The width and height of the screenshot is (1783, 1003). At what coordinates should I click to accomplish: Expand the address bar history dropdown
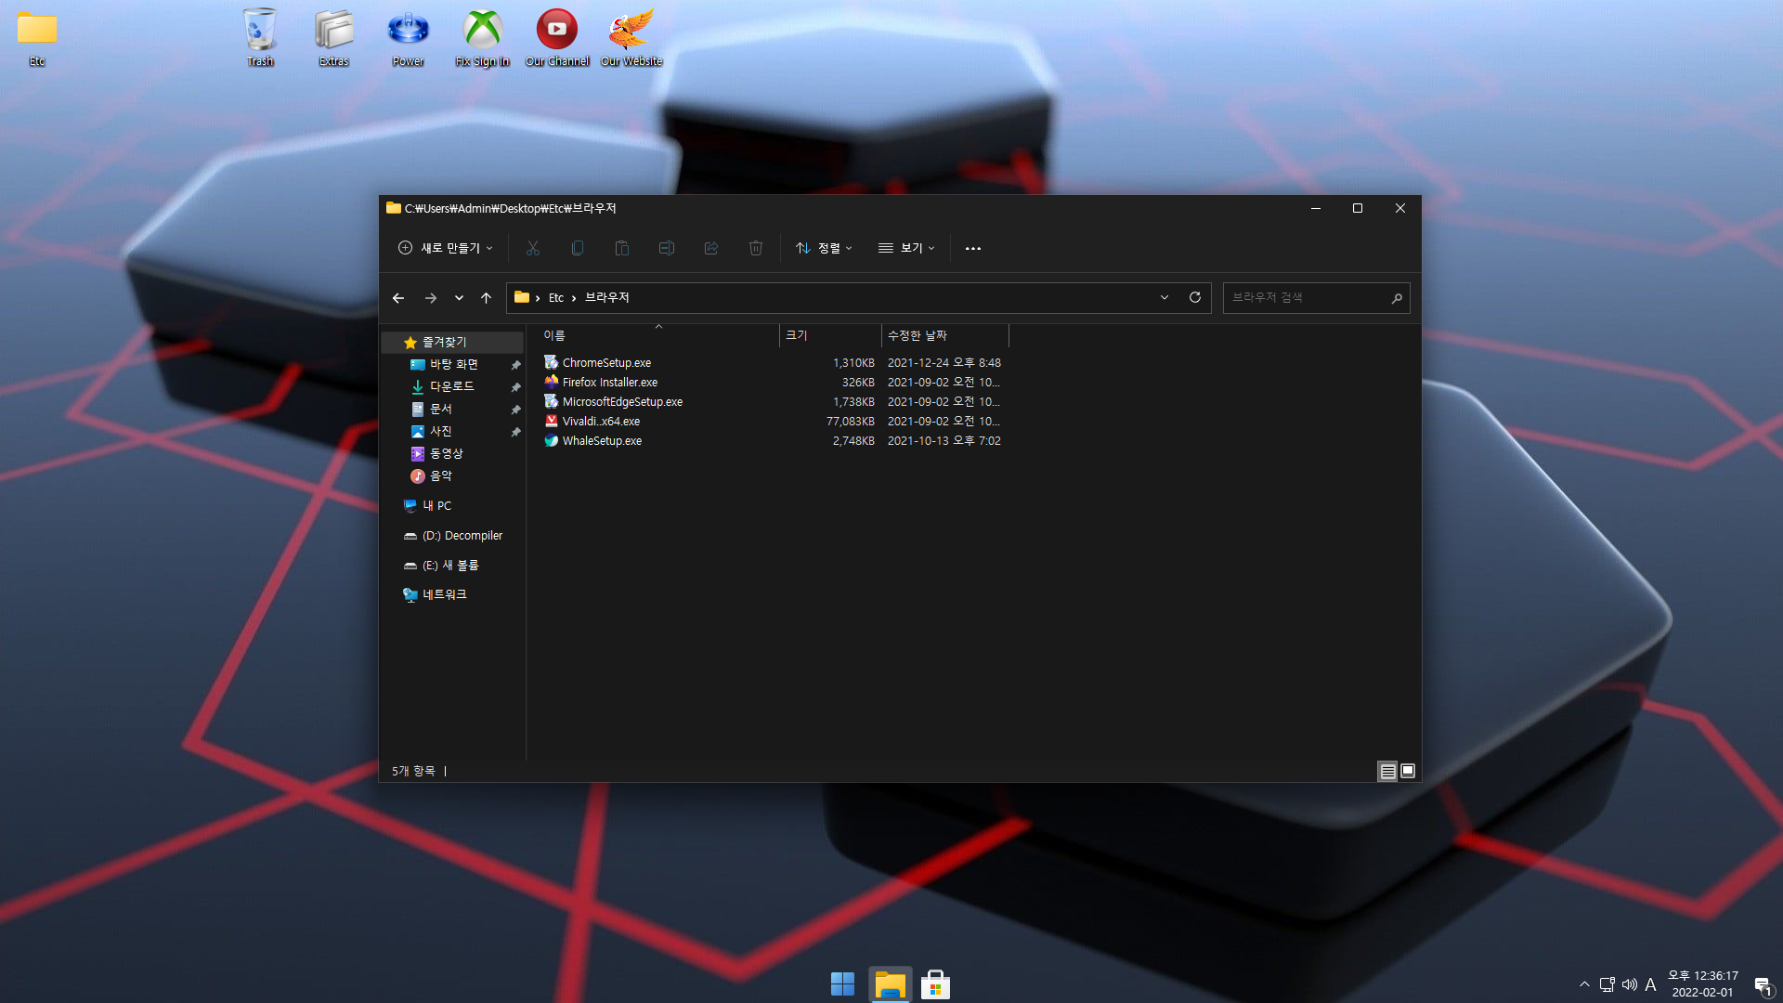[x=1165, y=297]
